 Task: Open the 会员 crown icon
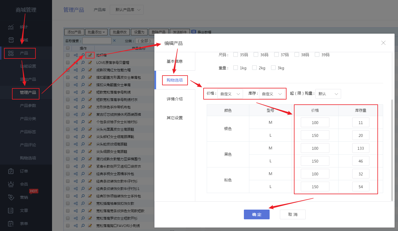11,184
